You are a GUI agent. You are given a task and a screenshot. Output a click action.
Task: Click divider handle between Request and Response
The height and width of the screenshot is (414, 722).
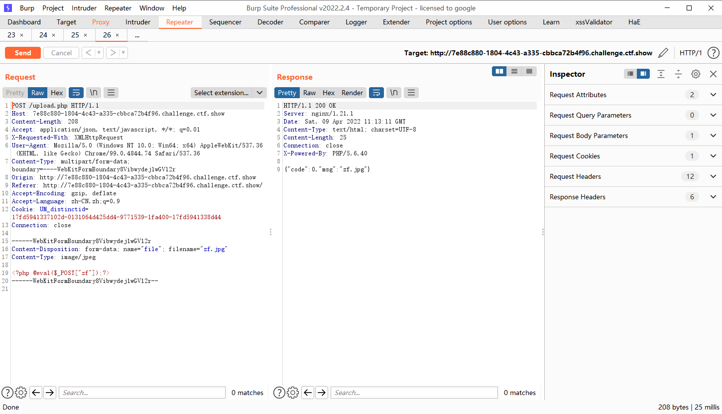pos(270,232)
